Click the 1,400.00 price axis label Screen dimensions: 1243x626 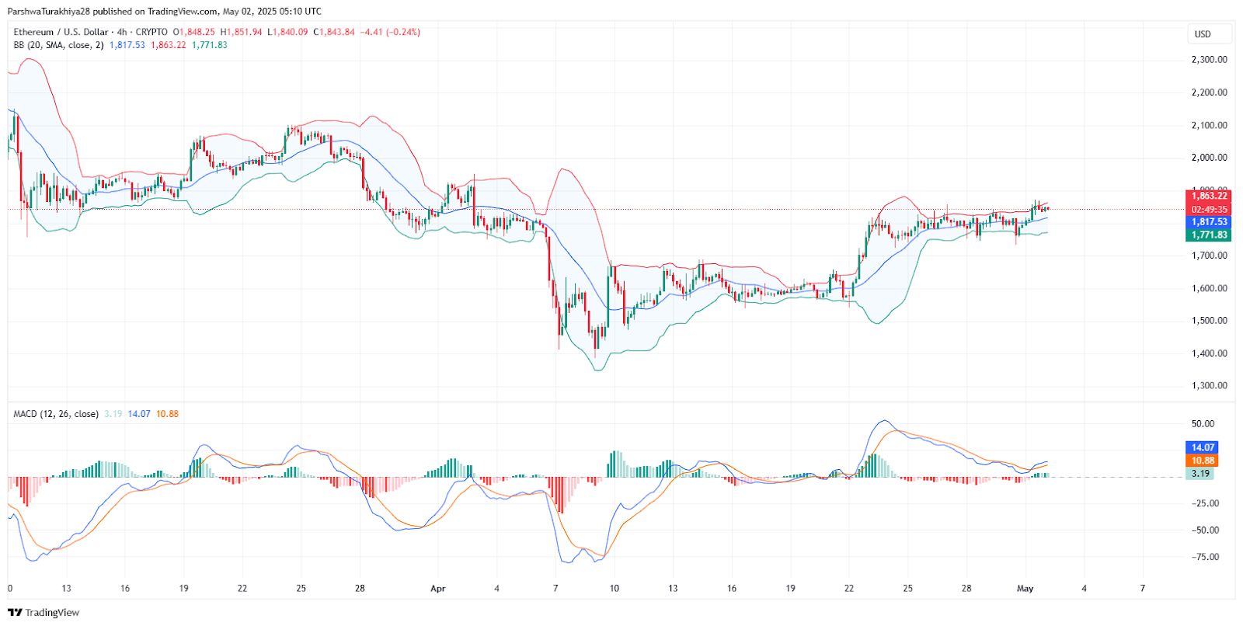[1210, 353]
